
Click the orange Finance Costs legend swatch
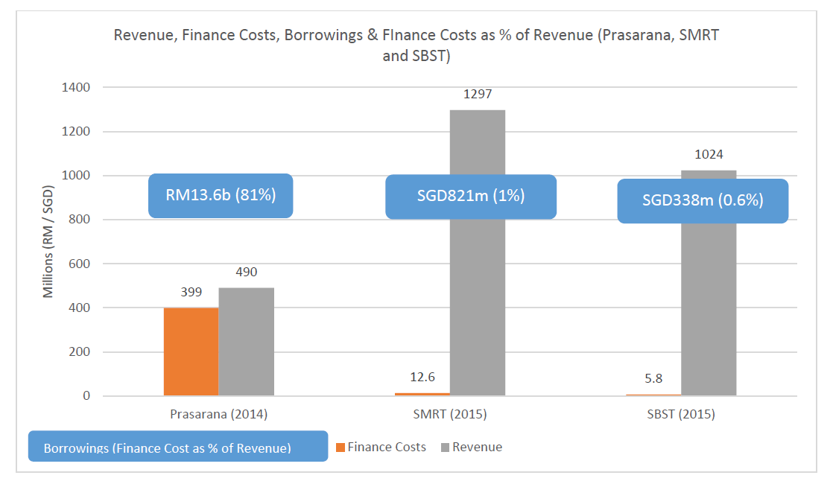(x=341, y=448)
